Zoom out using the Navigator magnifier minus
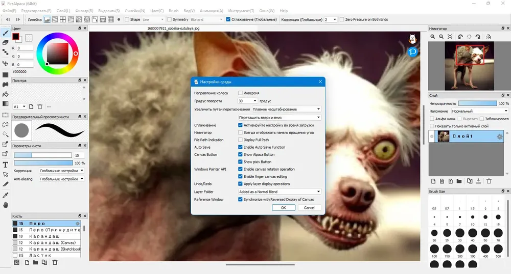 pos(442,37)
